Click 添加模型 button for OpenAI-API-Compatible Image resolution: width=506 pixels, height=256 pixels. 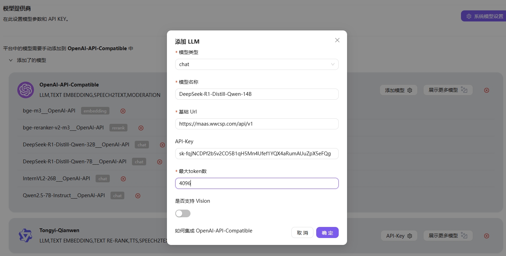pos(398,90)
